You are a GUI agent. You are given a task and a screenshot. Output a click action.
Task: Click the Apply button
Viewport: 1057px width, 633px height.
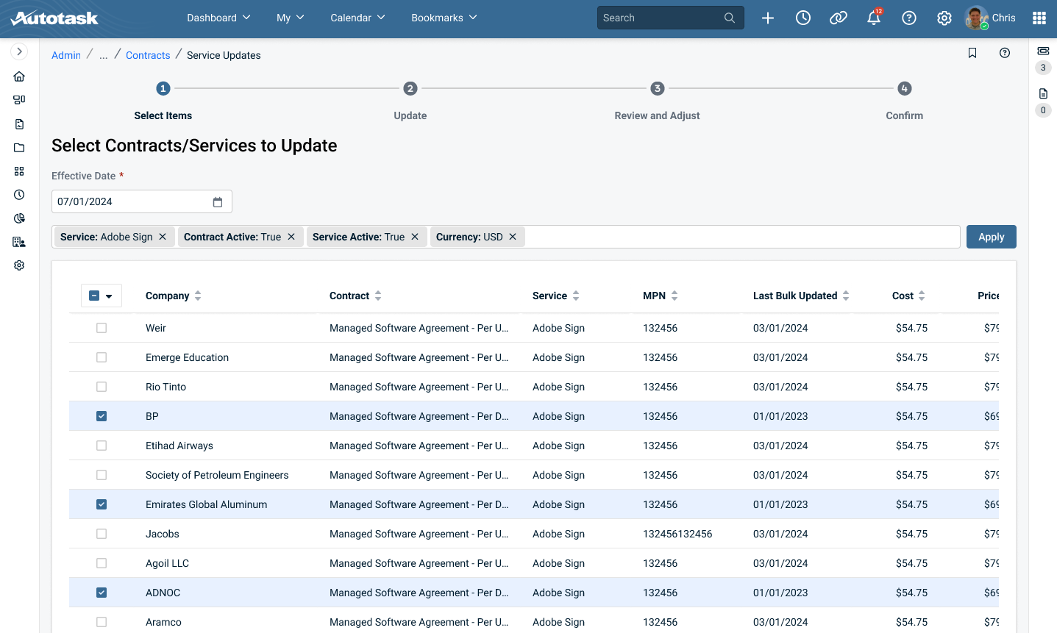(x=992, y=237)
